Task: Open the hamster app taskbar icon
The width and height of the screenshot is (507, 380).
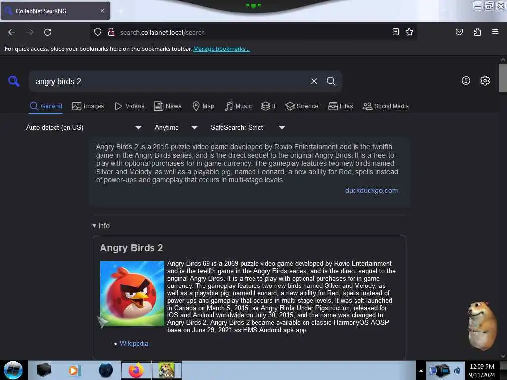Action: pyautogui.click(x=167, y=370)
